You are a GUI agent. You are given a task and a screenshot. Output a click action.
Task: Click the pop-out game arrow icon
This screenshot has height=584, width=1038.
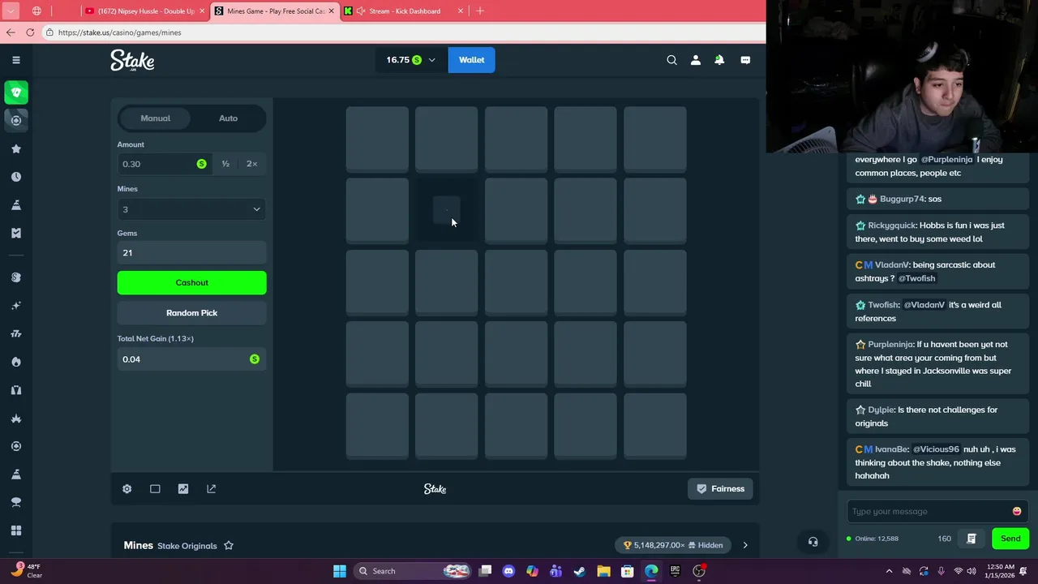tap(212, 489)
